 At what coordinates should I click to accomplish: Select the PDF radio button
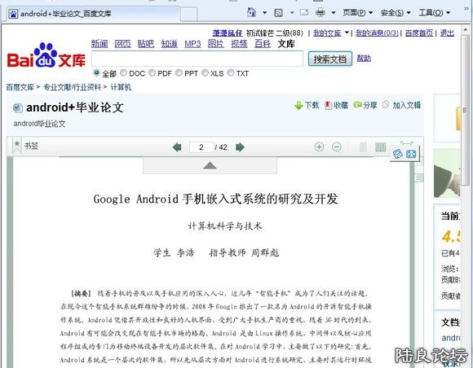coord(152,72)
